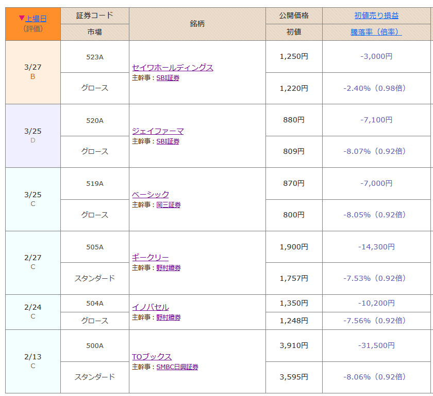Open ベーシック stock page
The width and height of the screenshot is (433, 396).
pyautogui.click(x=151, y=195)
